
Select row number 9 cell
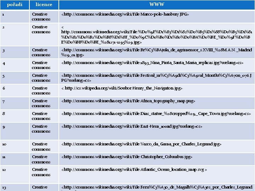(x=15, y=131)
